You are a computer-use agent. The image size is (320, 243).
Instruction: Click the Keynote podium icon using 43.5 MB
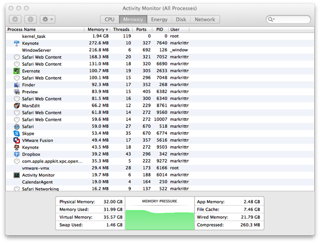(17, 147)
